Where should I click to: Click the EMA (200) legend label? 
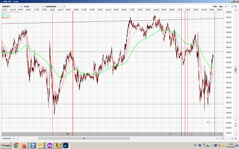pos(6,16)
